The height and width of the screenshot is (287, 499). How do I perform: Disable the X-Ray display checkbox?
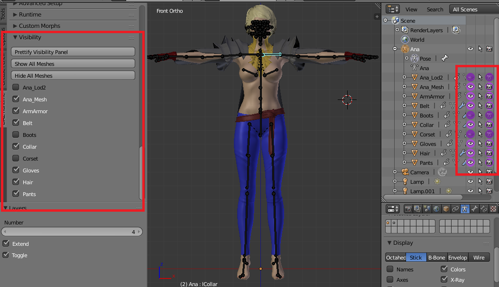[444, 279]
